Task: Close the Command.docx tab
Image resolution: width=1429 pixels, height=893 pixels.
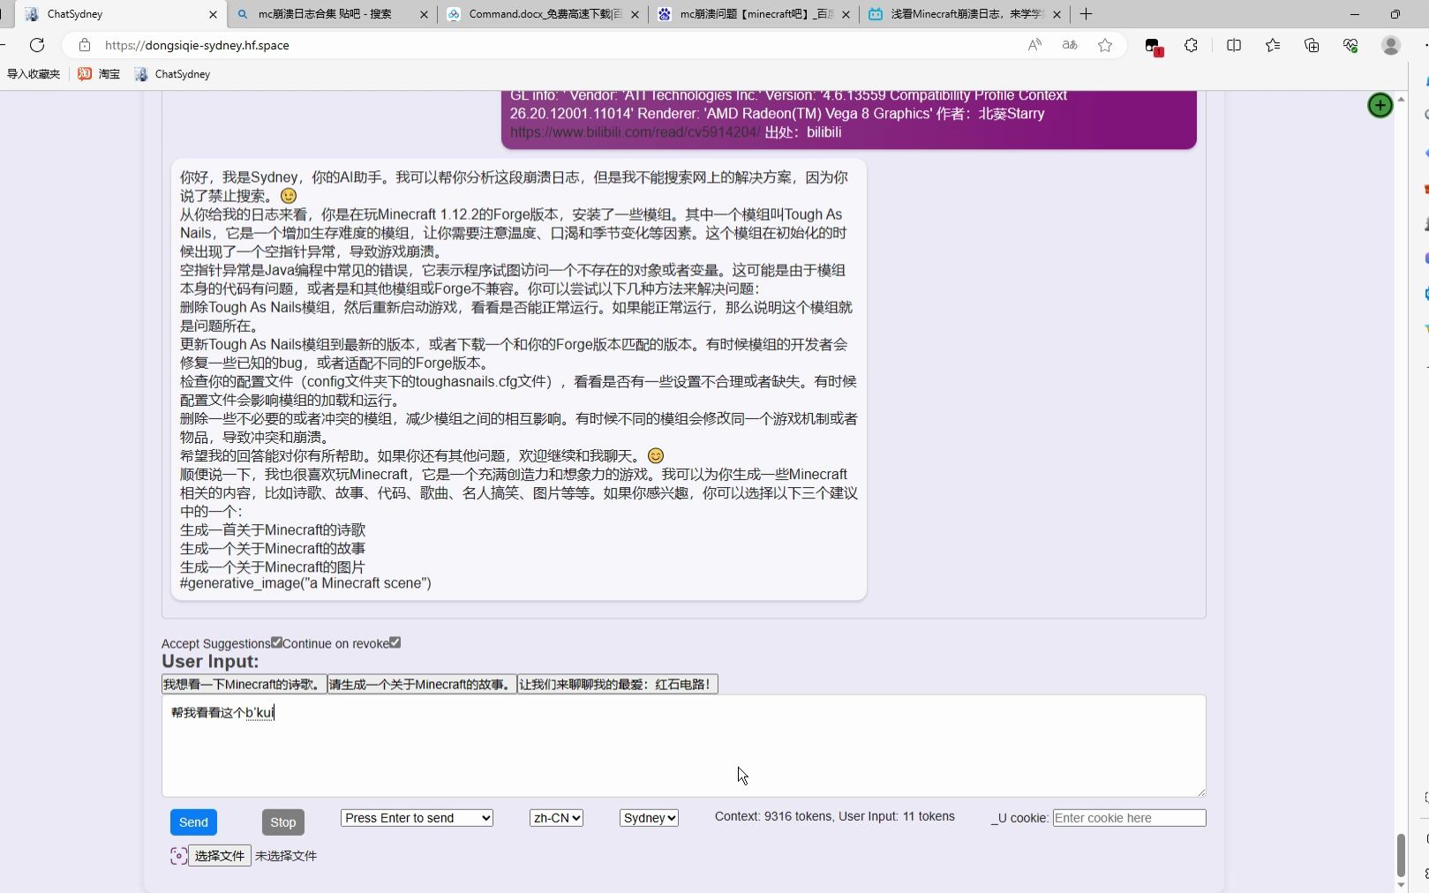Action: [635, 14]
